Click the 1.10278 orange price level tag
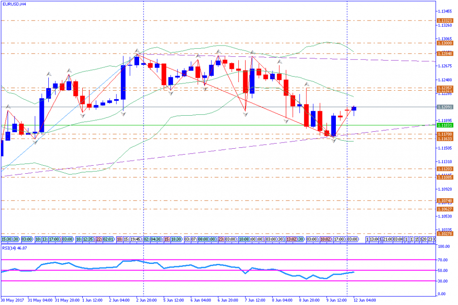This screenshot has width=458, height=305. click(445, 234)
